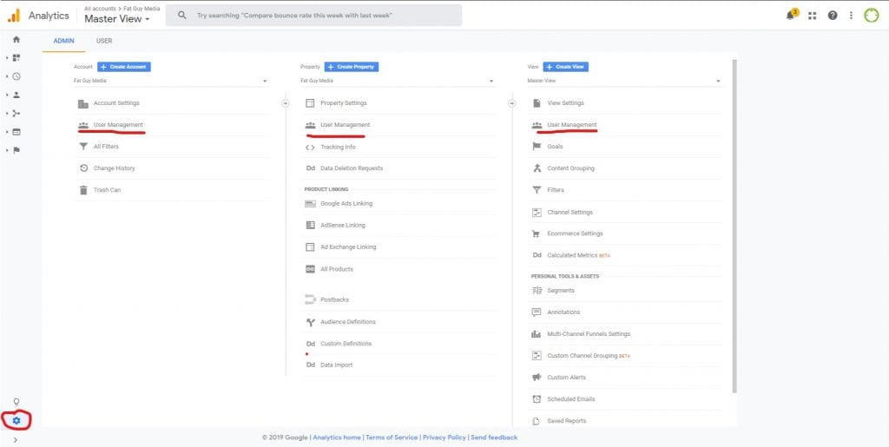
Task: Open the Audience person icon in sidebar
Action: click(16, 95)
